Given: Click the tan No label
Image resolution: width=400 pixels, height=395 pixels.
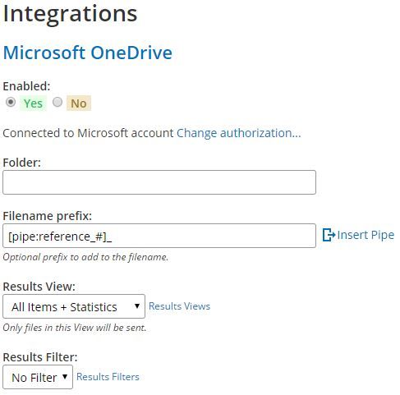Looking at the screenshot, I should pos(79,103).
